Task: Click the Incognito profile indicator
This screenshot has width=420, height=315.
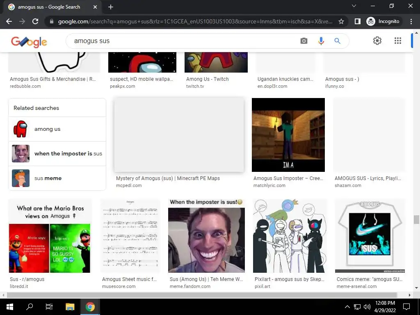Action: click(x=383, y=21)
